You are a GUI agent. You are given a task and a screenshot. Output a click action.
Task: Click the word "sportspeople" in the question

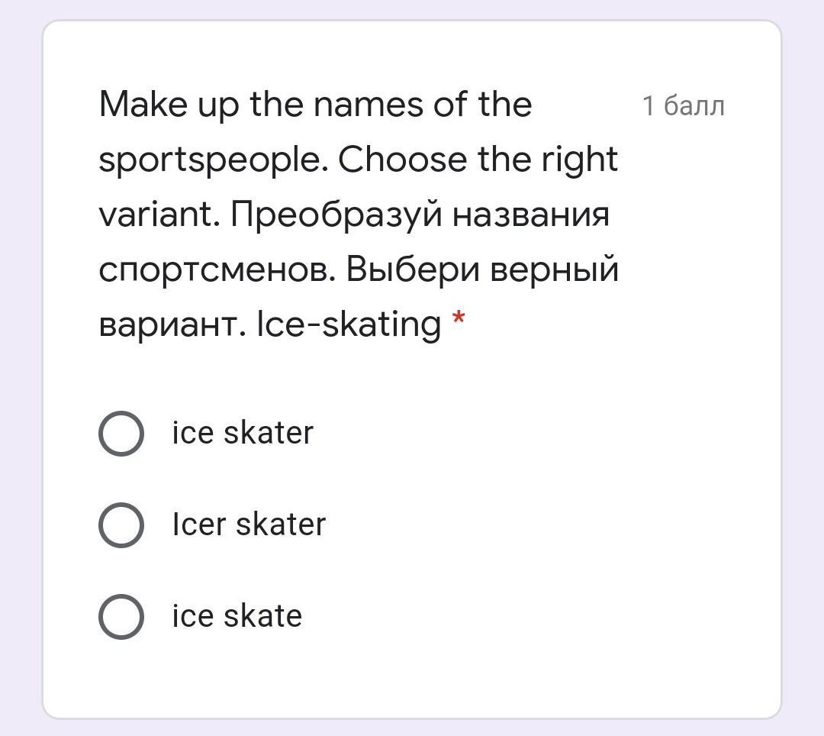212,161
